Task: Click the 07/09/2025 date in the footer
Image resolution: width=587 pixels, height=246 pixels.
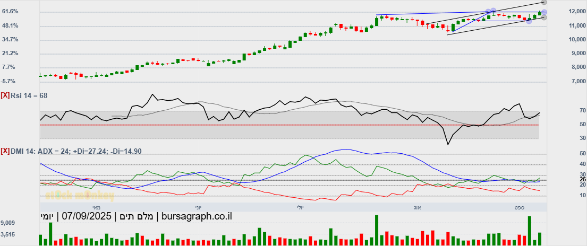Action: pos(87,216)
